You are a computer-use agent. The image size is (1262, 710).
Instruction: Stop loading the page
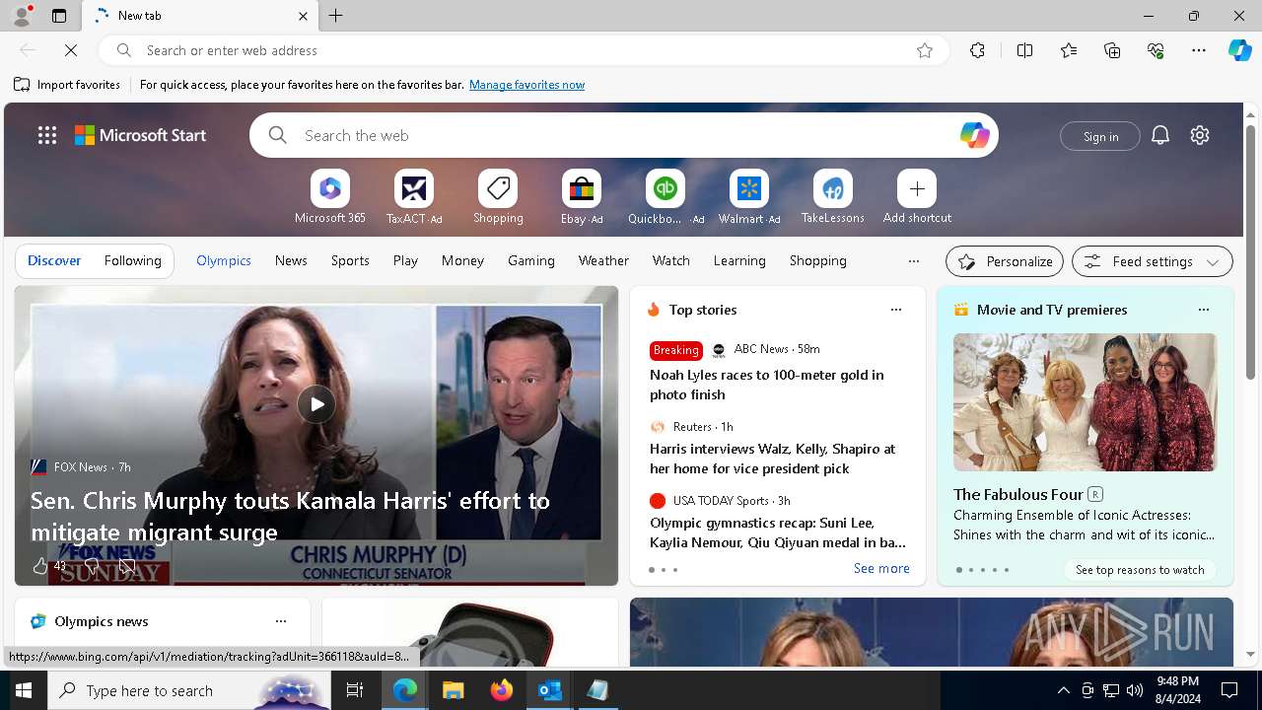click(x=71, y=49)
